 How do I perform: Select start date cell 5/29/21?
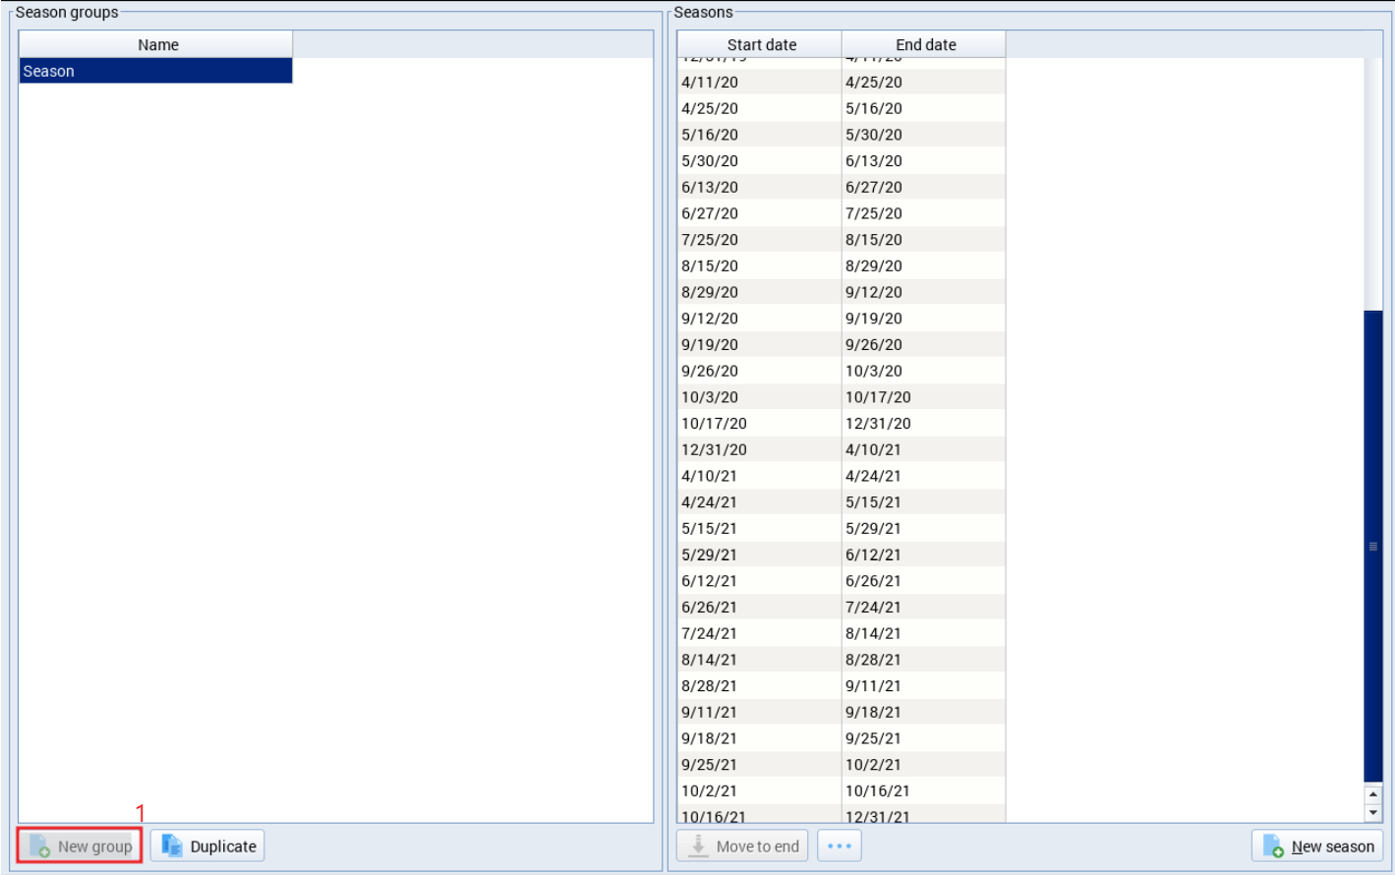[x=759, y=554]
